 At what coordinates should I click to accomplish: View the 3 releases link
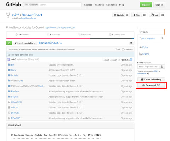click(85, 35)
